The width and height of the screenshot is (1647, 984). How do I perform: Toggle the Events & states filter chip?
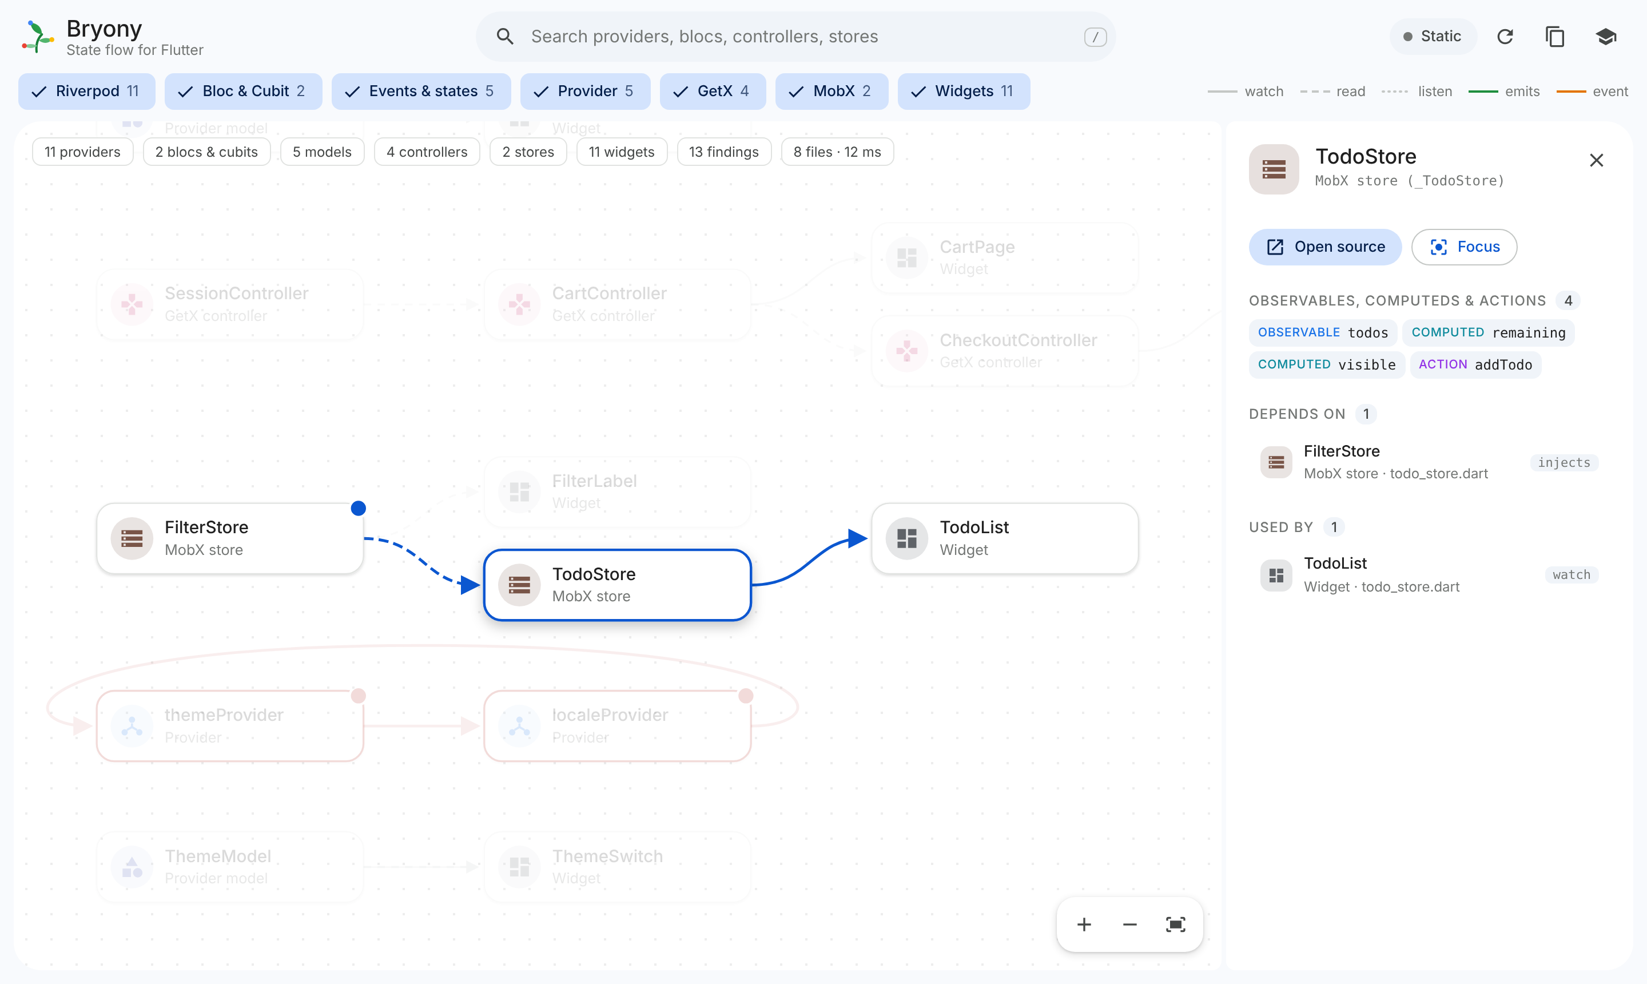pyautogui.click(x=421, y=92)
